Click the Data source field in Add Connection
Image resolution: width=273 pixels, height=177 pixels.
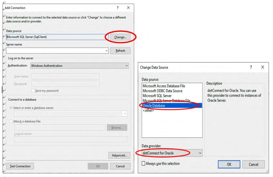(x=57, y=37)
